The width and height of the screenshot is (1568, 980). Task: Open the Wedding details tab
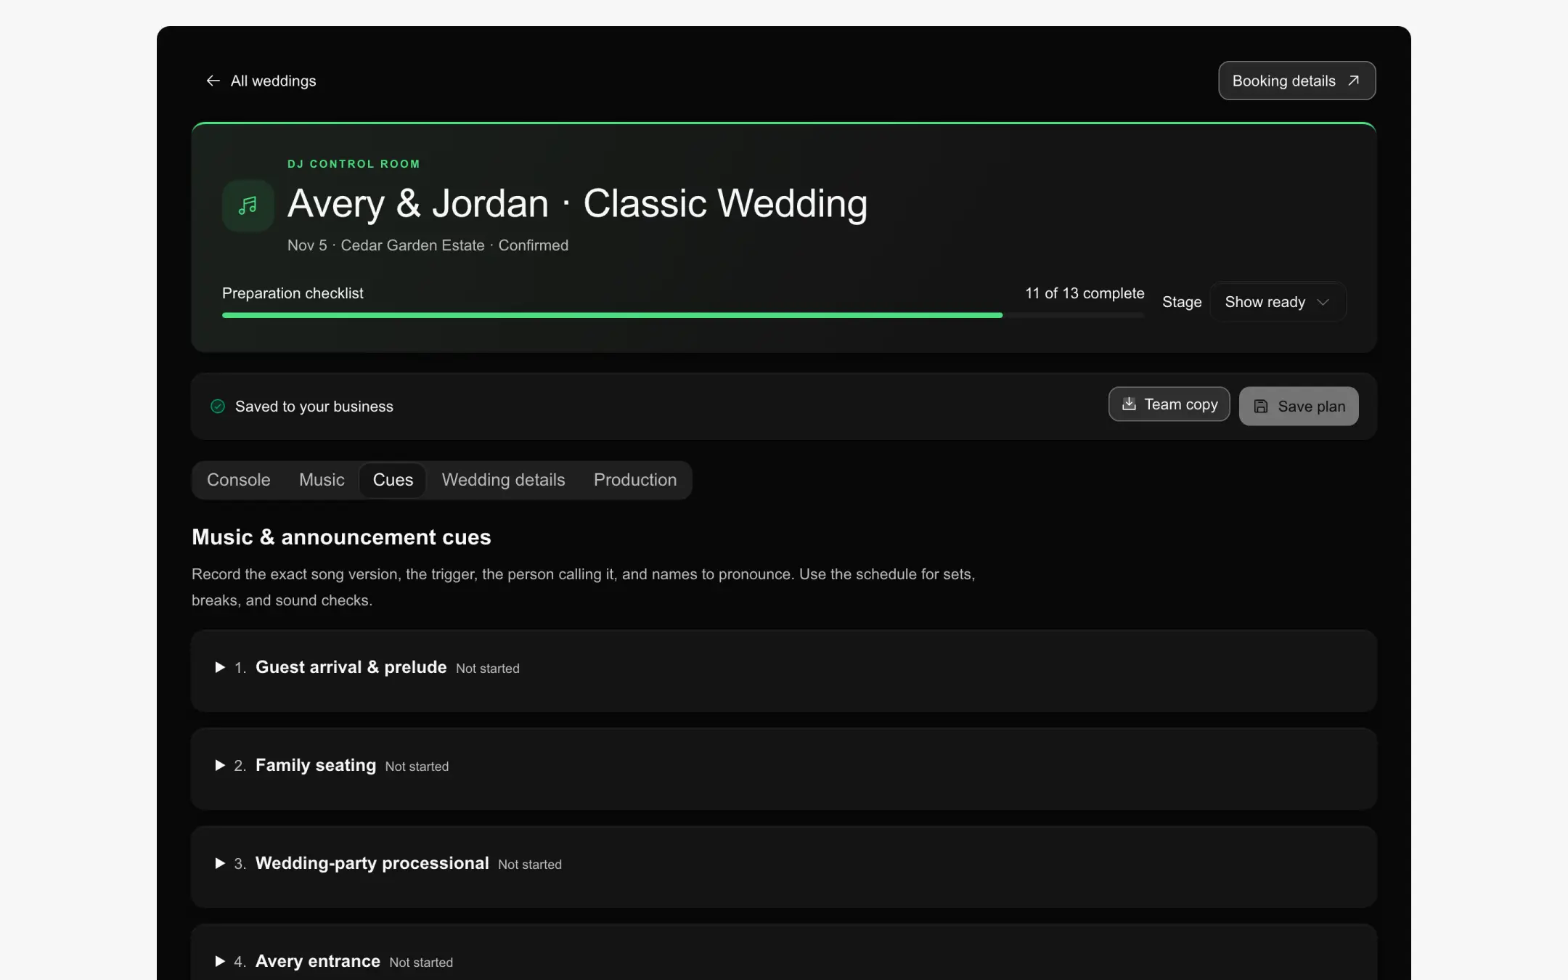pyautogui.click(x=503, y=480)
